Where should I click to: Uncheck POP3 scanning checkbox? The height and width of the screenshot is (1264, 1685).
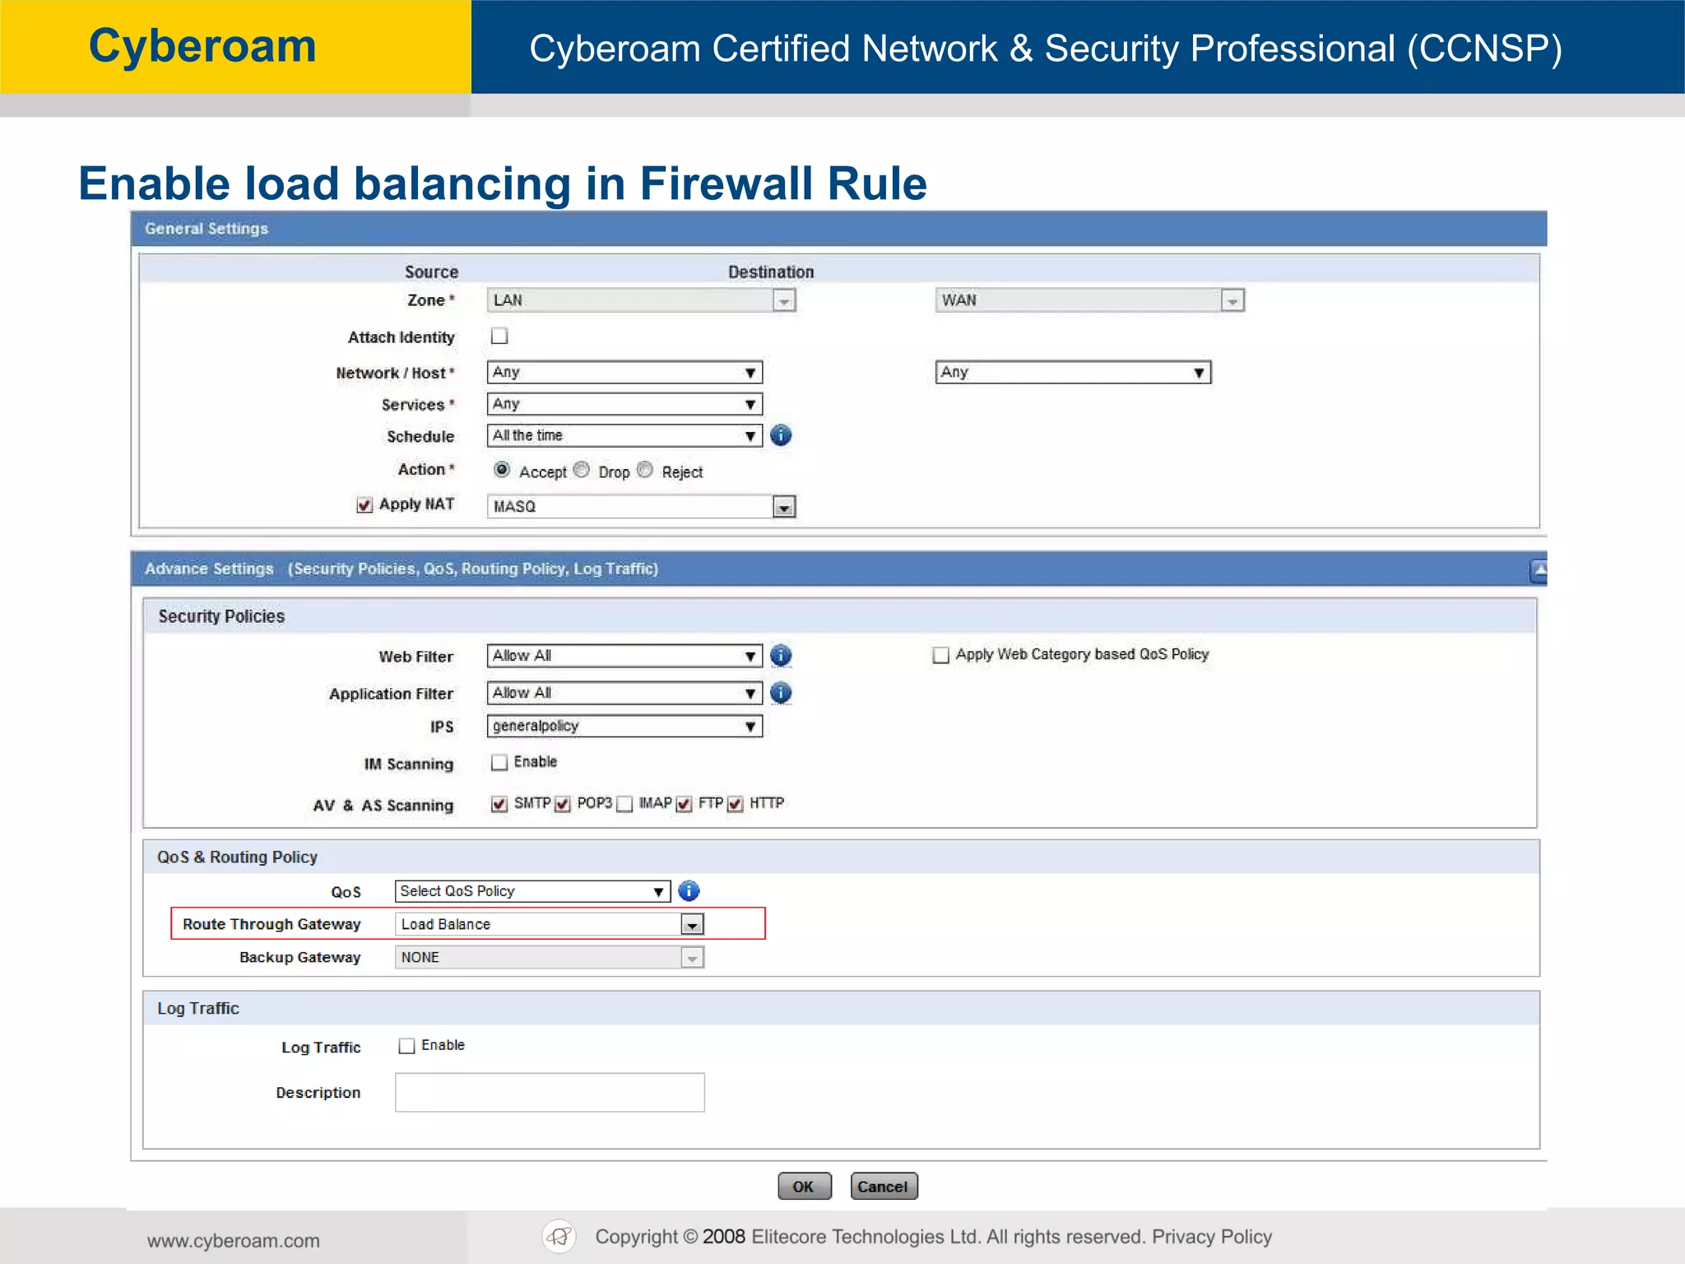pyautogui.click(x=563, y=804)
